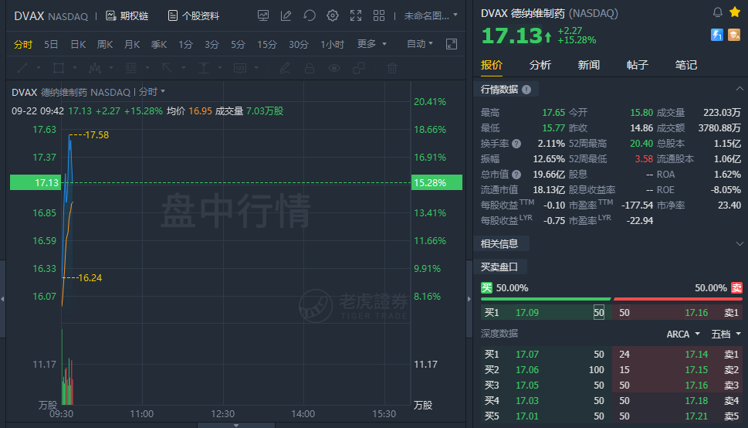Select 5分 interval

[238, 45]
